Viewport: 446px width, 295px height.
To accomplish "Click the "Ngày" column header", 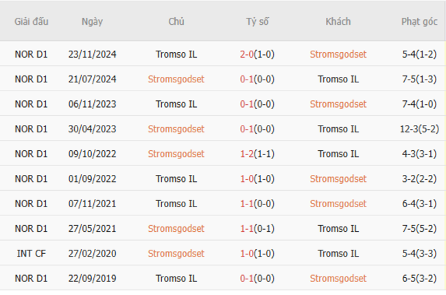I will pyautogui.click(x=92, y=21).
